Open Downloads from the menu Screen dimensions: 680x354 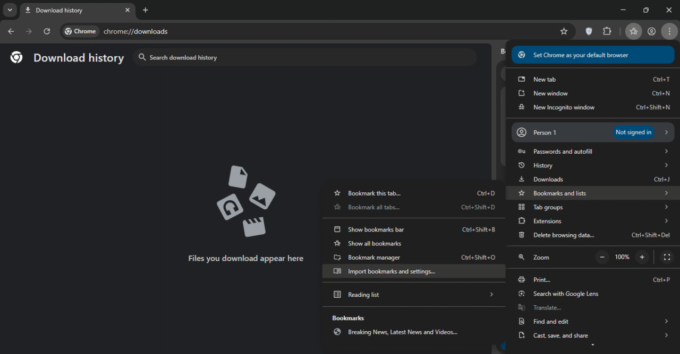pyautogui.click(x=593, y=179)
